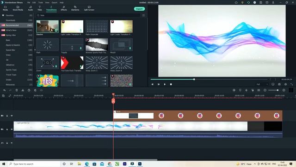Select the YES sticker transition thumbnail
The height and width of the screenshot is (167, 296).
[47, 81]
